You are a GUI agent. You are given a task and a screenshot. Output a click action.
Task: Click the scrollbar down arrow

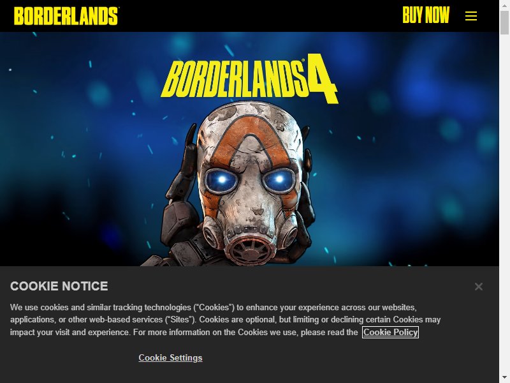coord(504,379)
